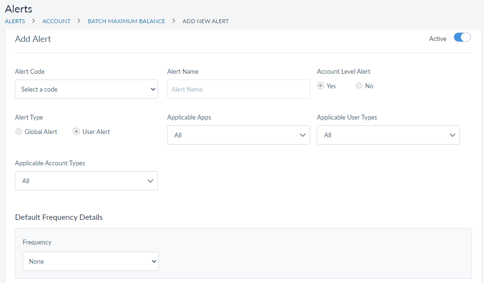Focus the Alert Name text field
Viewport: 484px width, 283px height.
coord(238,89)
